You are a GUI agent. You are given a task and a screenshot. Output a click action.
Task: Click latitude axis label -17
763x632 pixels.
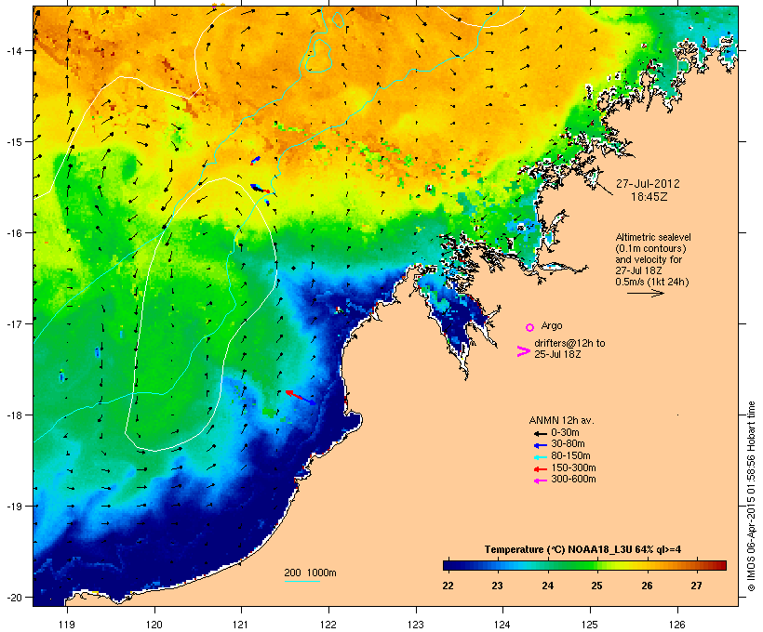[14, 323]
